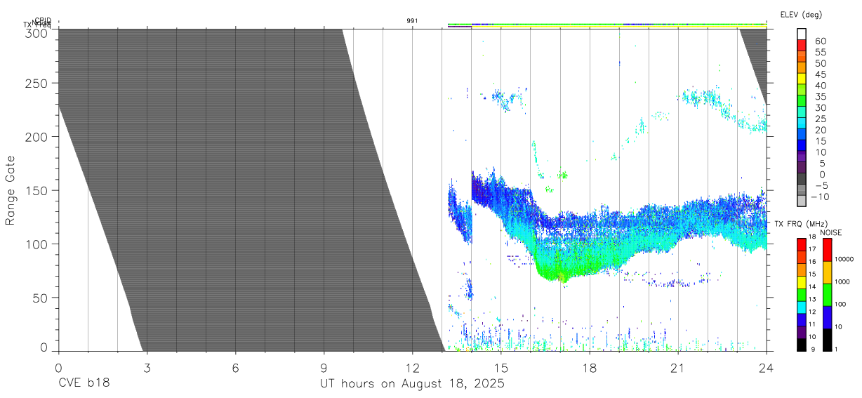Click the 'Range Gate' y-axis label
Screen dimensions: 862x398
[x=11, y=190]
